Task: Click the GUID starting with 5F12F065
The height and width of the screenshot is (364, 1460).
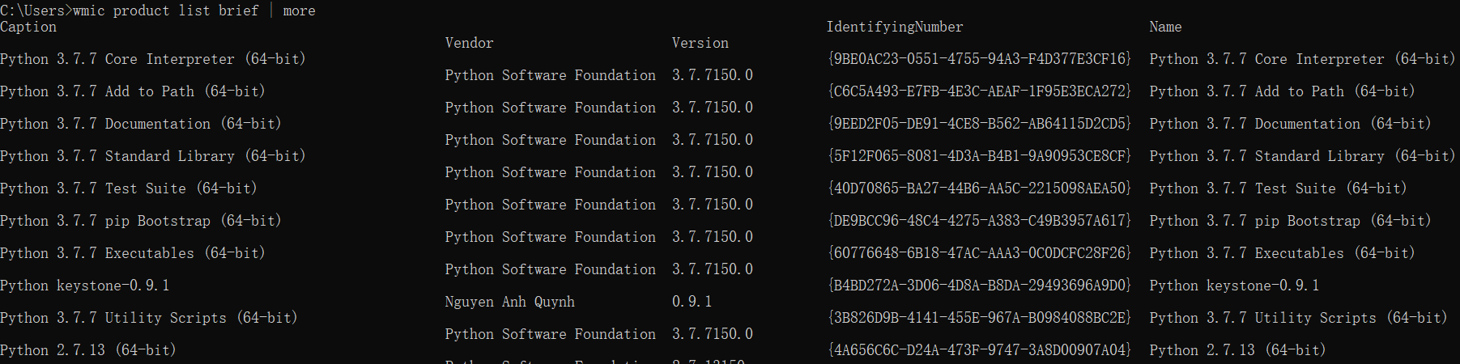Action: coord(979,156)
